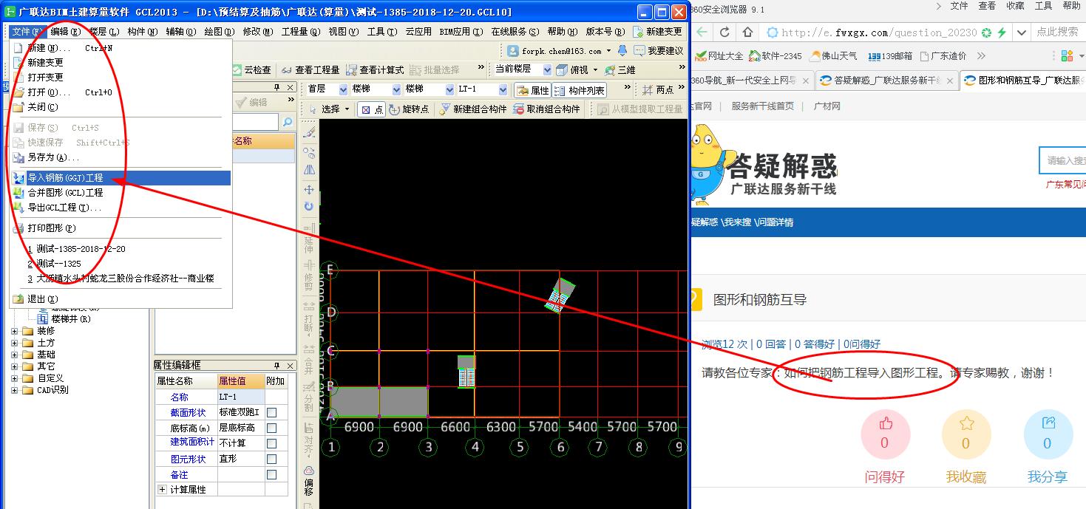Open the 构件列表 component list
1086x509 pixels.
pos(579,90)
